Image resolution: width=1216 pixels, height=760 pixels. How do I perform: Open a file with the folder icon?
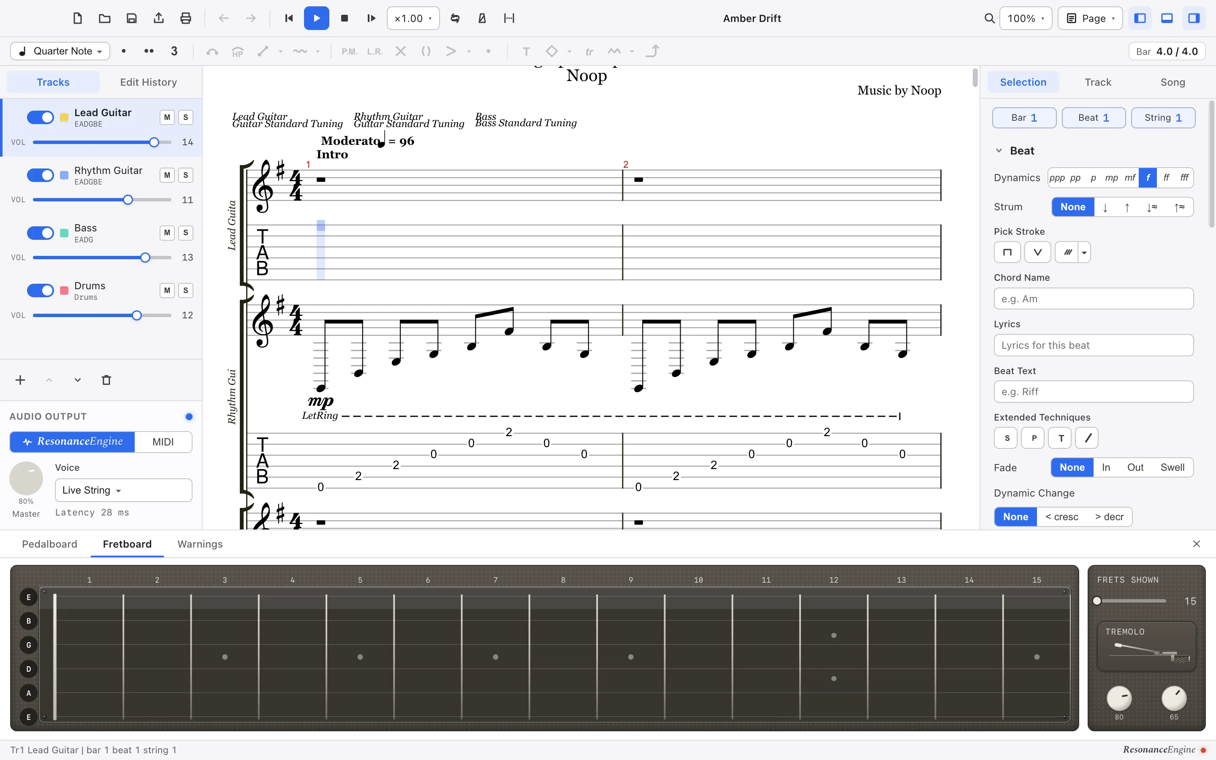pyautogui.click(x=105, y=19)
